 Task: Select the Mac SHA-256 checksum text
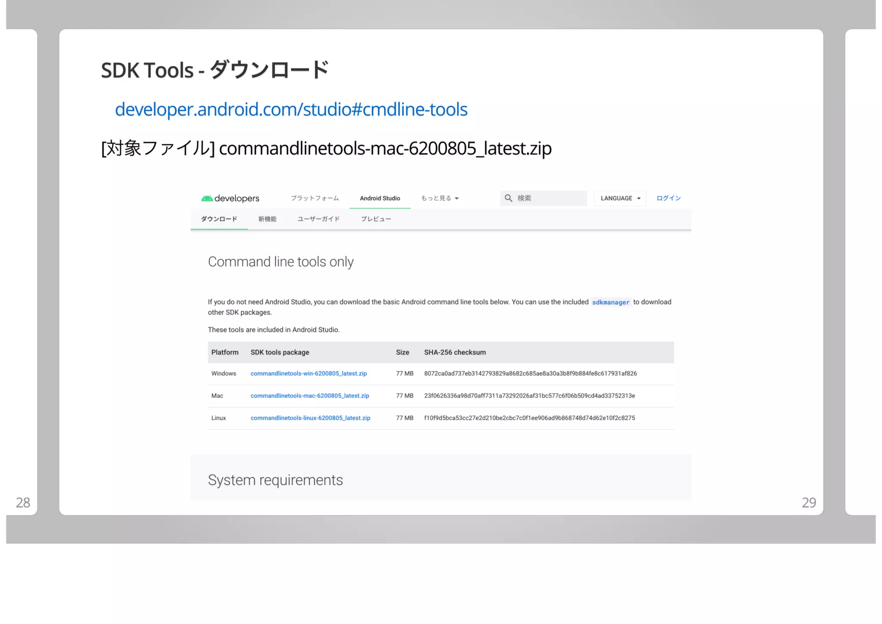(x=530, y=396)
